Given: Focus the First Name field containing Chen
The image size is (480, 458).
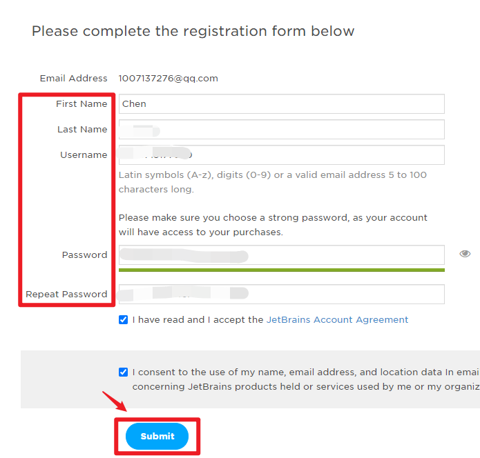Looking at the screenshot, I should pyautogui.click(x=281, y=104).
